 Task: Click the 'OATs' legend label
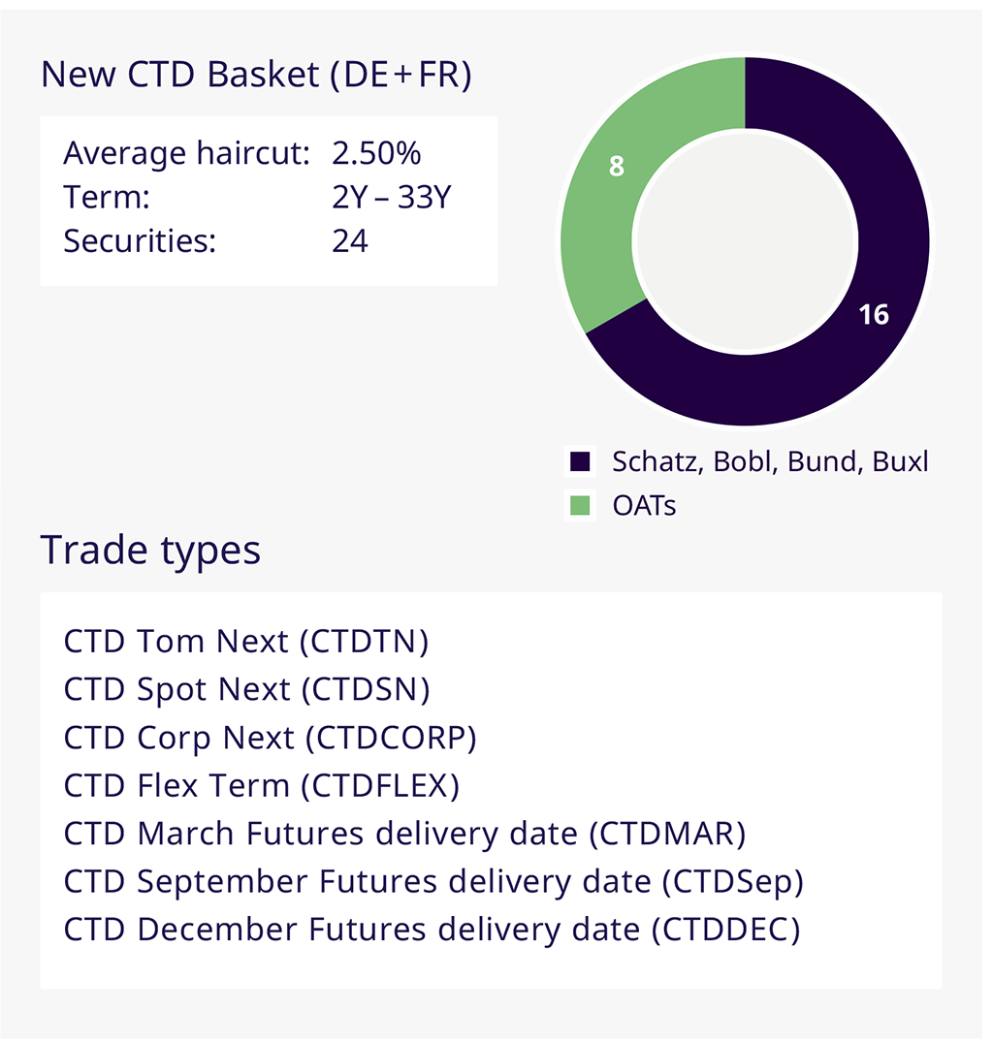click(x=644, y=505)
